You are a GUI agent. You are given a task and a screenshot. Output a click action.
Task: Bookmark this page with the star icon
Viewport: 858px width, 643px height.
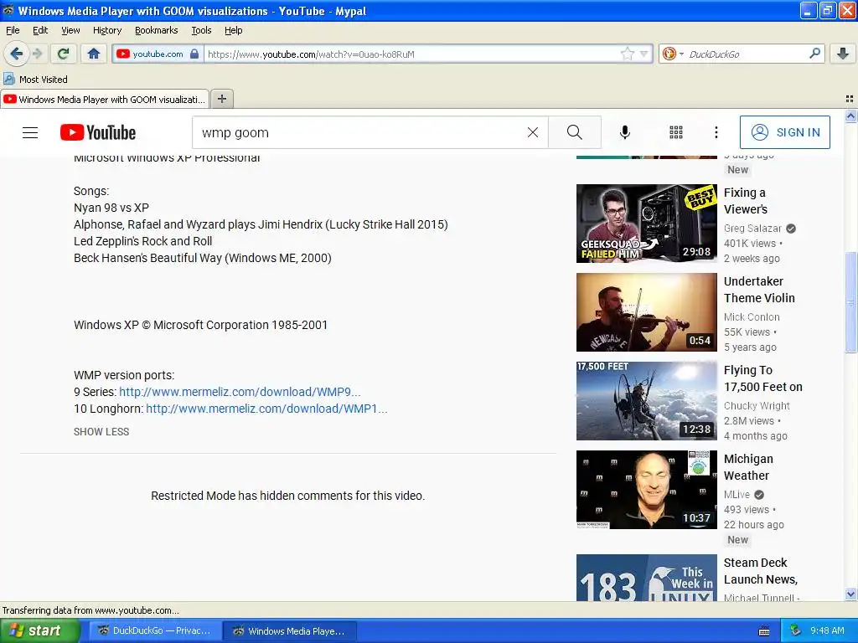[627, 54]
